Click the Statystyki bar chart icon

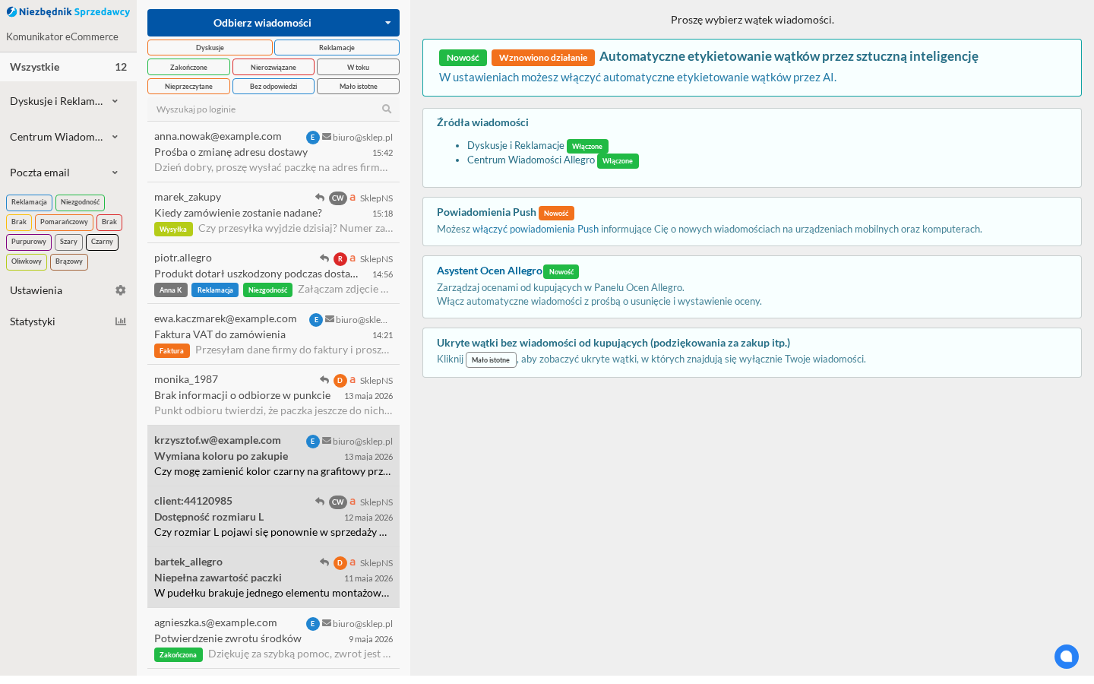(120, 321)
